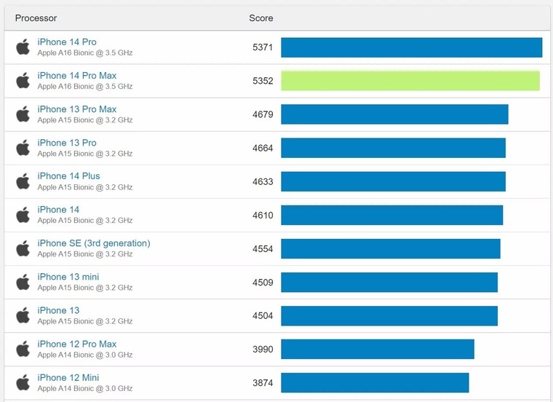Click the 4679 score value
The width and height of the screenshot is (553, 402).
[263, 114]
